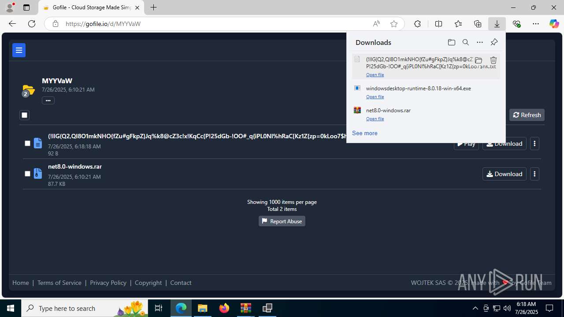Show the txt download in folder
Viewport: 564px width, 317px height.
(x=479, y=60)
